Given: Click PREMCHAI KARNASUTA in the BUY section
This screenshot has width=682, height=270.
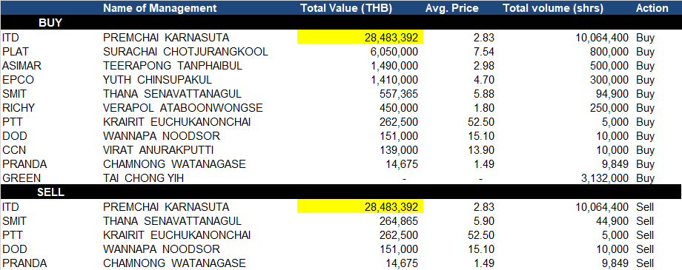Looking at the screenshot, I should pos(166,37).
